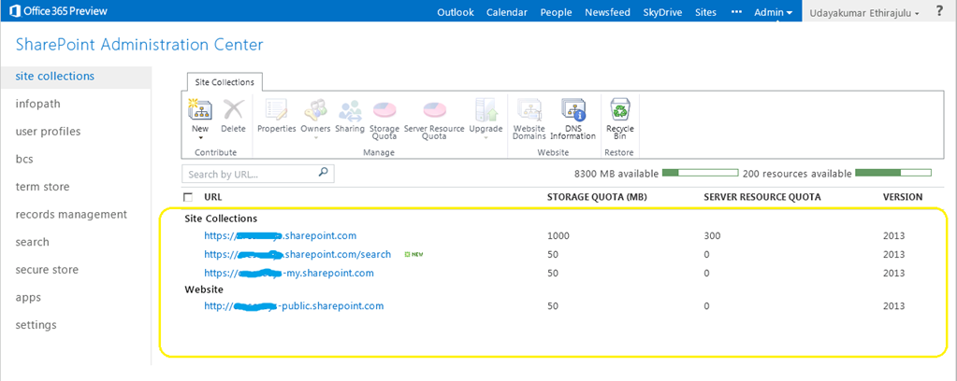Viewport: 957px width, 381px height.
Task: Click the URL column header
Action: (213, 197)
